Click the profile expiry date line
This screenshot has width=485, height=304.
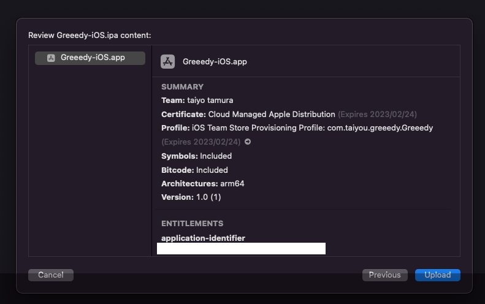click(200, 142)
